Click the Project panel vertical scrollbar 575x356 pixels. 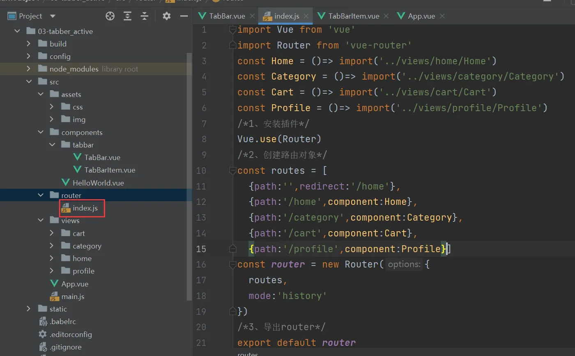189,177
